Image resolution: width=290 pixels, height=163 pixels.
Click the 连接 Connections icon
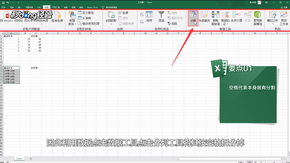[x=123, y=13]
